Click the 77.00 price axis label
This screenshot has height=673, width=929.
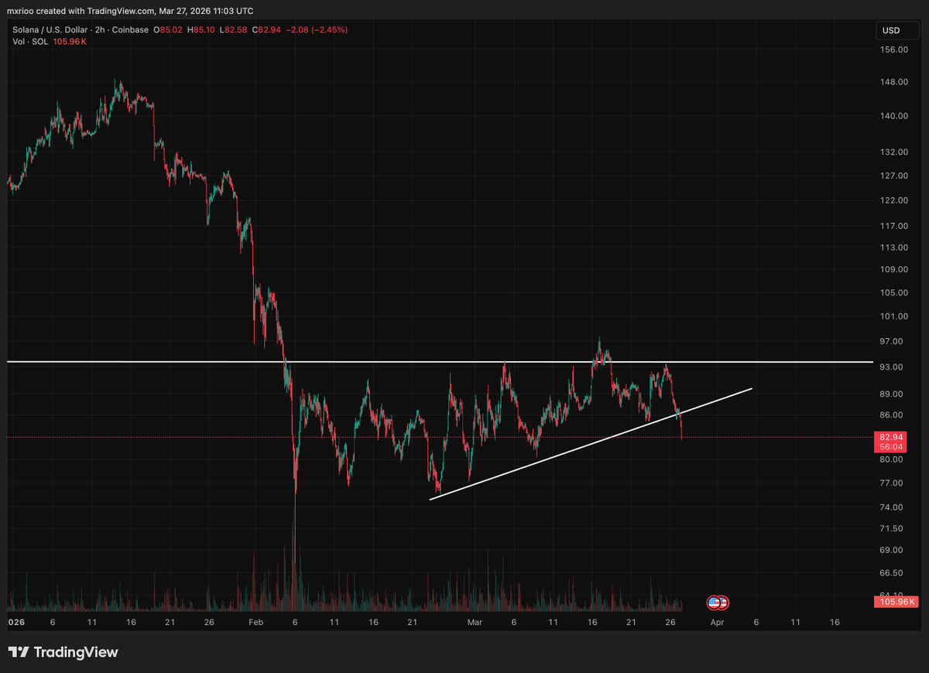pyautogui.click(x=892, y=483)
